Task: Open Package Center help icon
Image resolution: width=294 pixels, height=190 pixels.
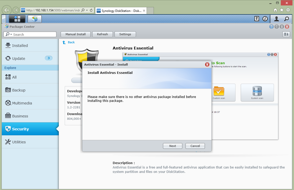Action: 271,27
